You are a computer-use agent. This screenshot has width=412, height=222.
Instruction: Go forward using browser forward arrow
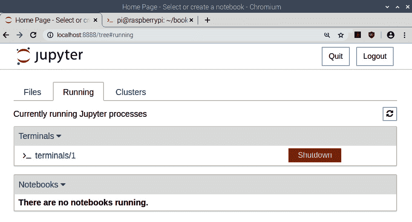coord(20,35)
